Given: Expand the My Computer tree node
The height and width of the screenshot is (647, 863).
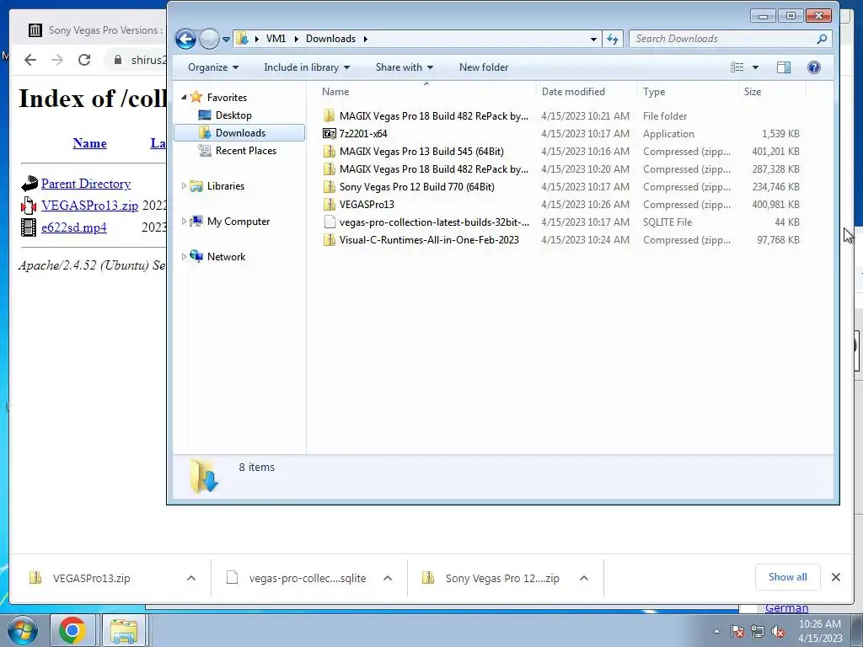Looking at the screenshot, I should (184, 222).
